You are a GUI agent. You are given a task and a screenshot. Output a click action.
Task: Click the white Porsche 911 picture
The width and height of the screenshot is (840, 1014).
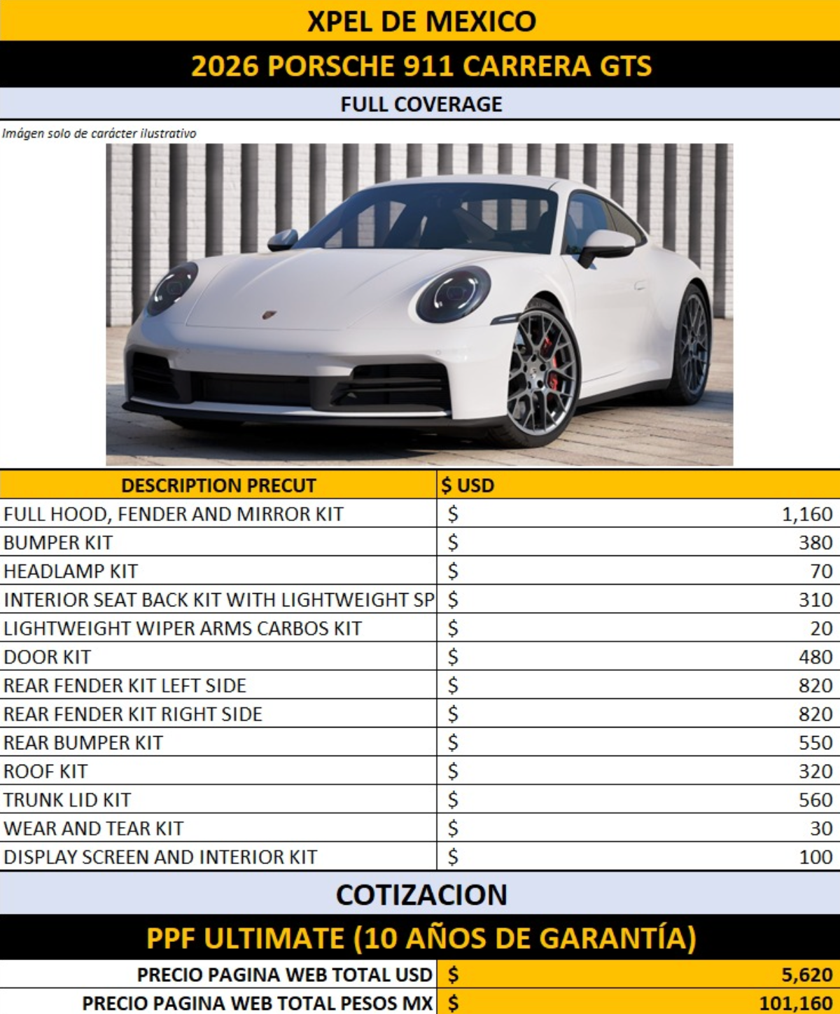point(419,304)
